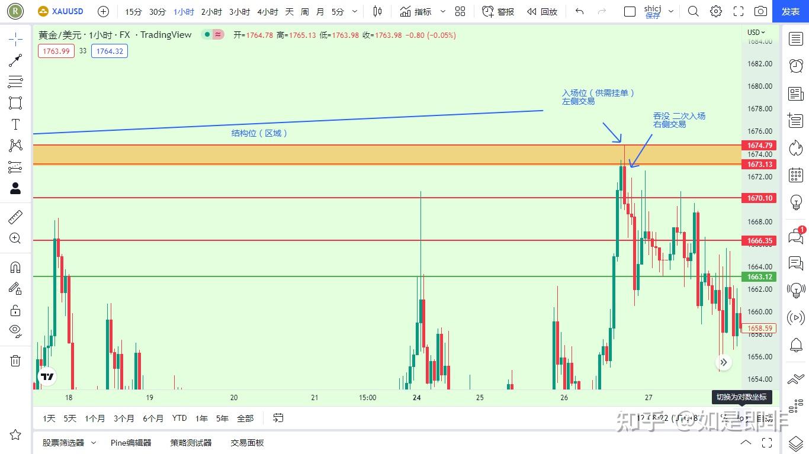This screenshot has height=454, width=809.
Task: Open the Pine编辑器 tab
Action: click(x=131, y=443)
